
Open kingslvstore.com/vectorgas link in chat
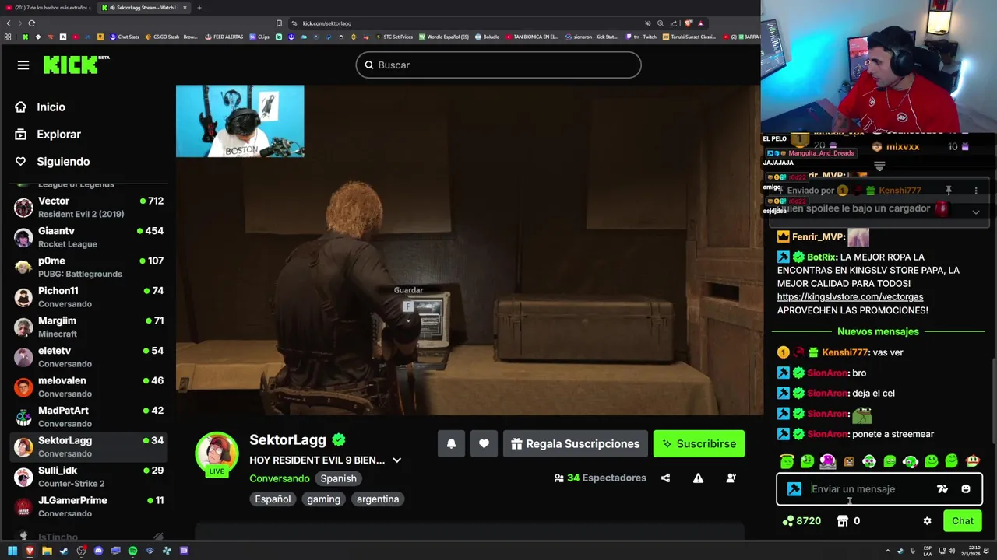[x=850, y=297]
